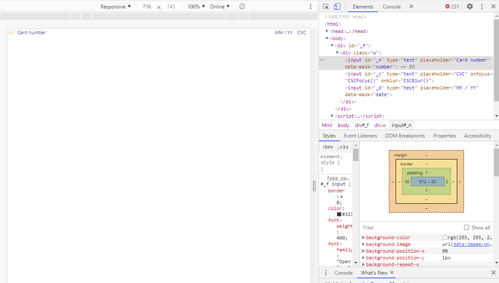The height and width of the screenshot is (283, 499).
Task: Open the customize DevTools three-dot menu
Action: point(482,6)
